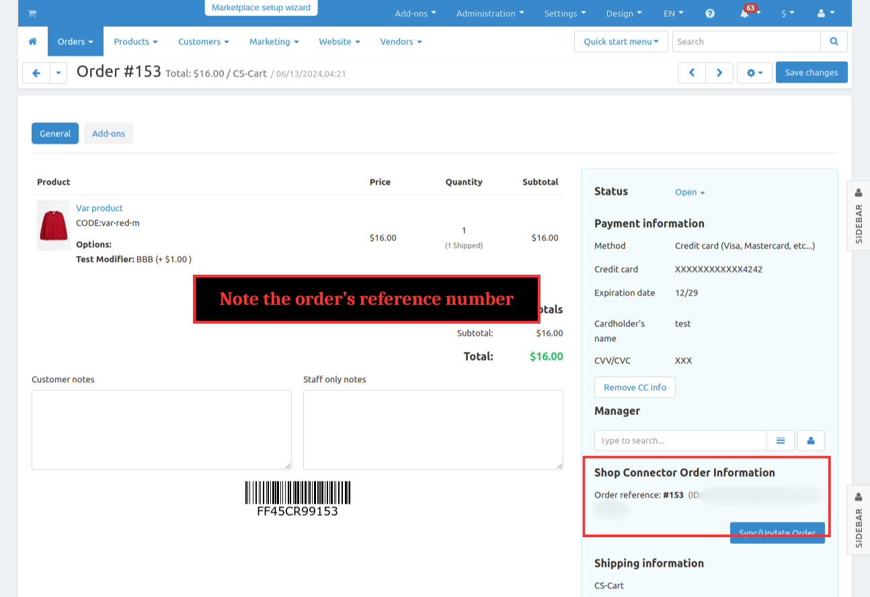This screenshot has height=597, width=870.
Task: Open the Settings top menu
Action: [x=565, y=13]
